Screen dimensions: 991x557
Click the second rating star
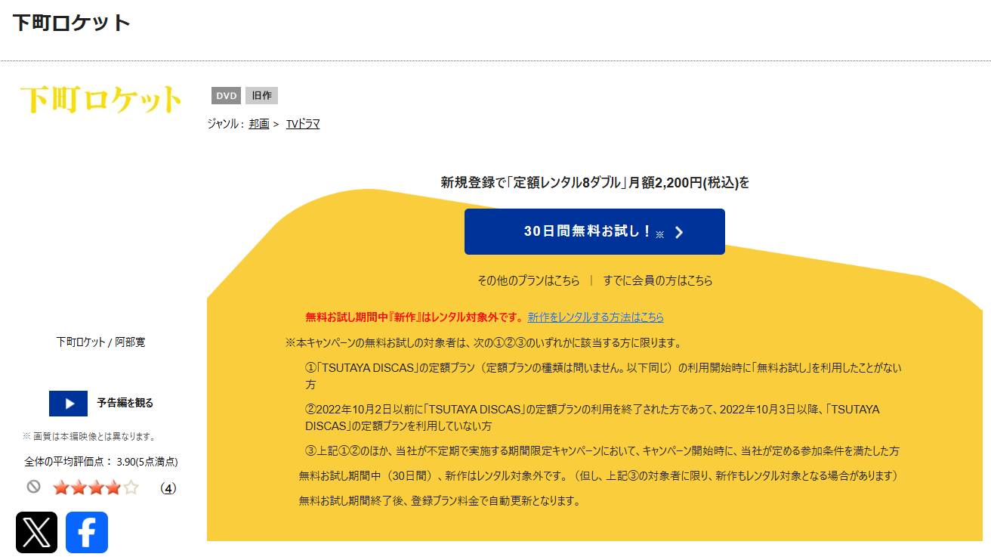click(x=79, y=488)
